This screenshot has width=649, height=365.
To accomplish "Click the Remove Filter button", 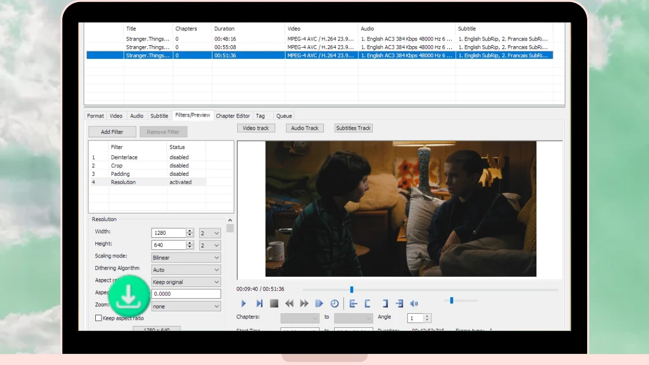I will point(163,132).
